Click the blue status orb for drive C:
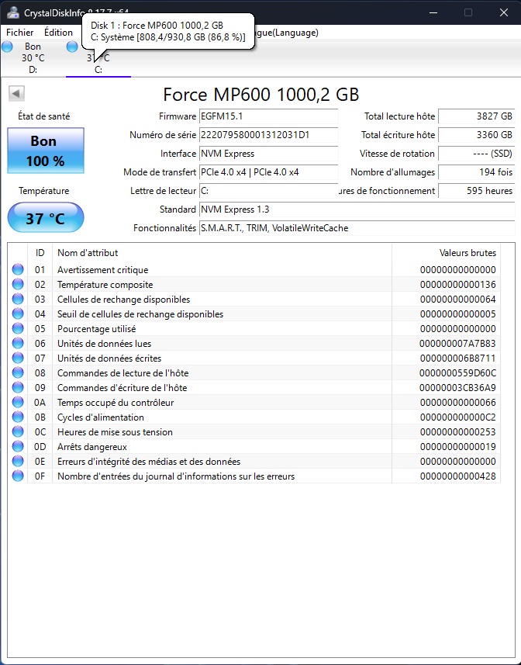 [72, 47]
